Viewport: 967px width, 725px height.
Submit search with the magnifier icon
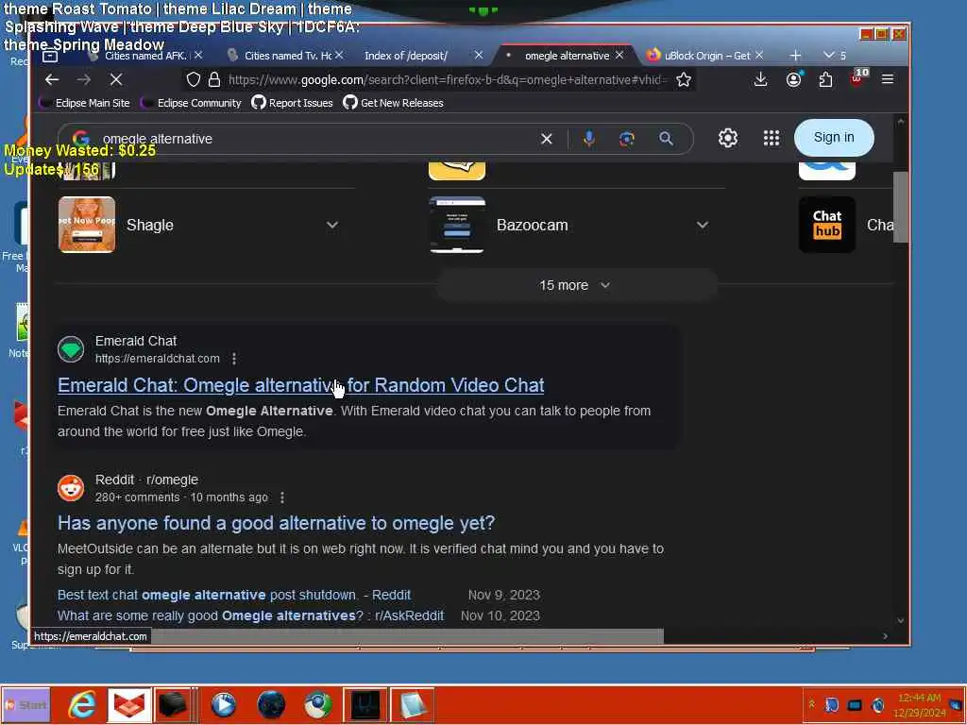pyautogui.click(x=666, y=139)
